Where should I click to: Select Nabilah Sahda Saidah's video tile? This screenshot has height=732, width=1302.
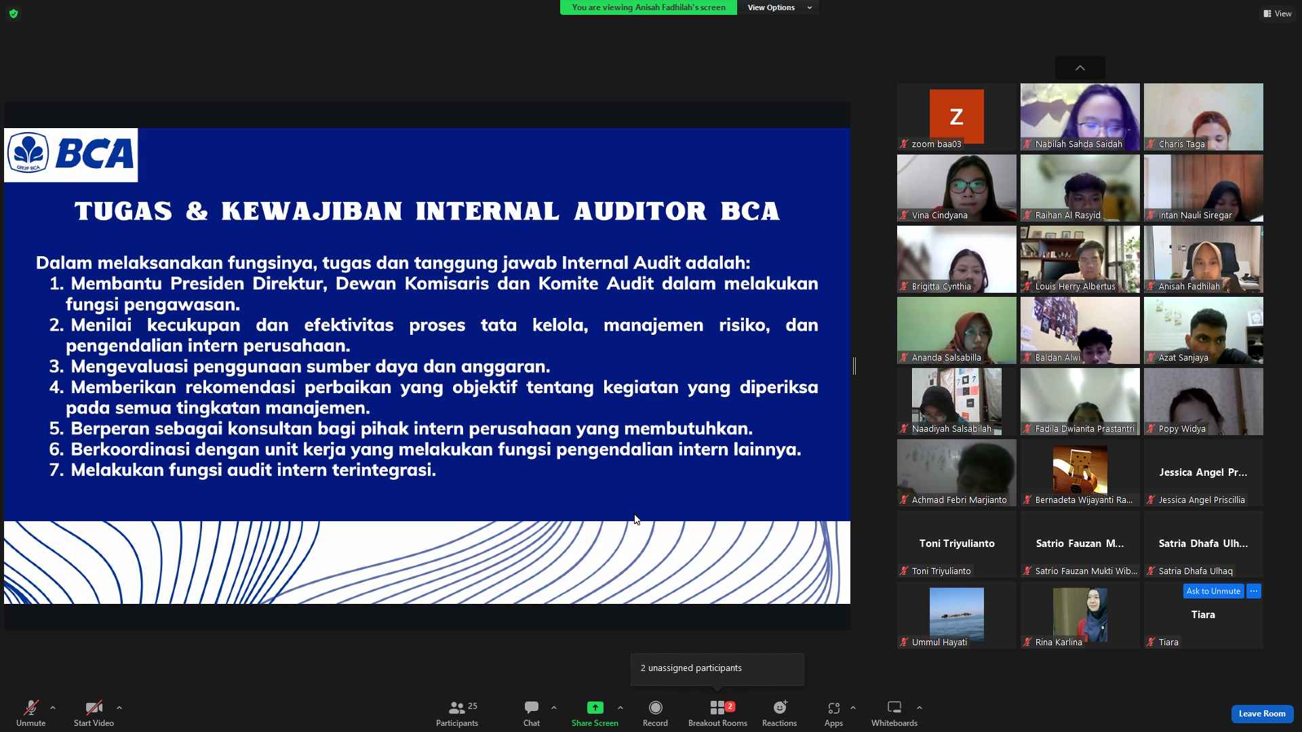pyautogui.click(x=1080, y=117)
